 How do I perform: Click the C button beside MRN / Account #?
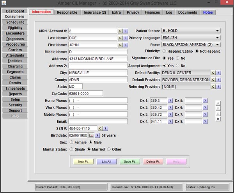(x=121, y=31)
